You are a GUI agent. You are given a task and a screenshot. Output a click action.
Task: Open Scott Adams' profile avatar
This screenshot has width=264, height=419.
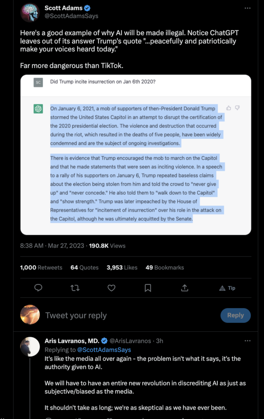[x=30, y=12]
